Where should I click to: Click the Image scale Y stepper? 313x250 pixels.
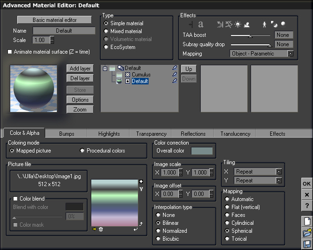(211, 172)
